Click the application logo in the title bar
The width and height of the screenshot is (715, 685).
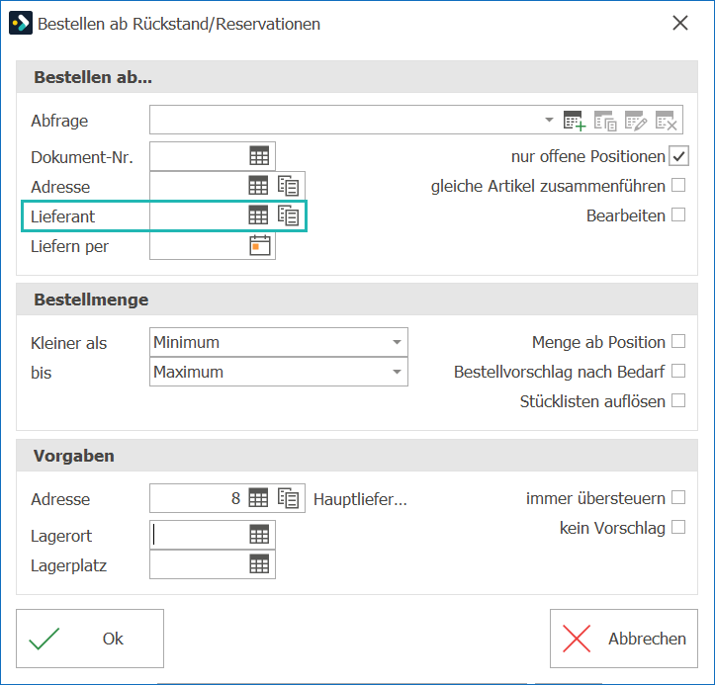[21, 23]
